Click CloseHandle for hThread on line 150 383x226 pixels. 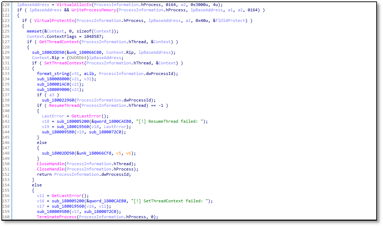pyautogui.click(x=51, y=164)
